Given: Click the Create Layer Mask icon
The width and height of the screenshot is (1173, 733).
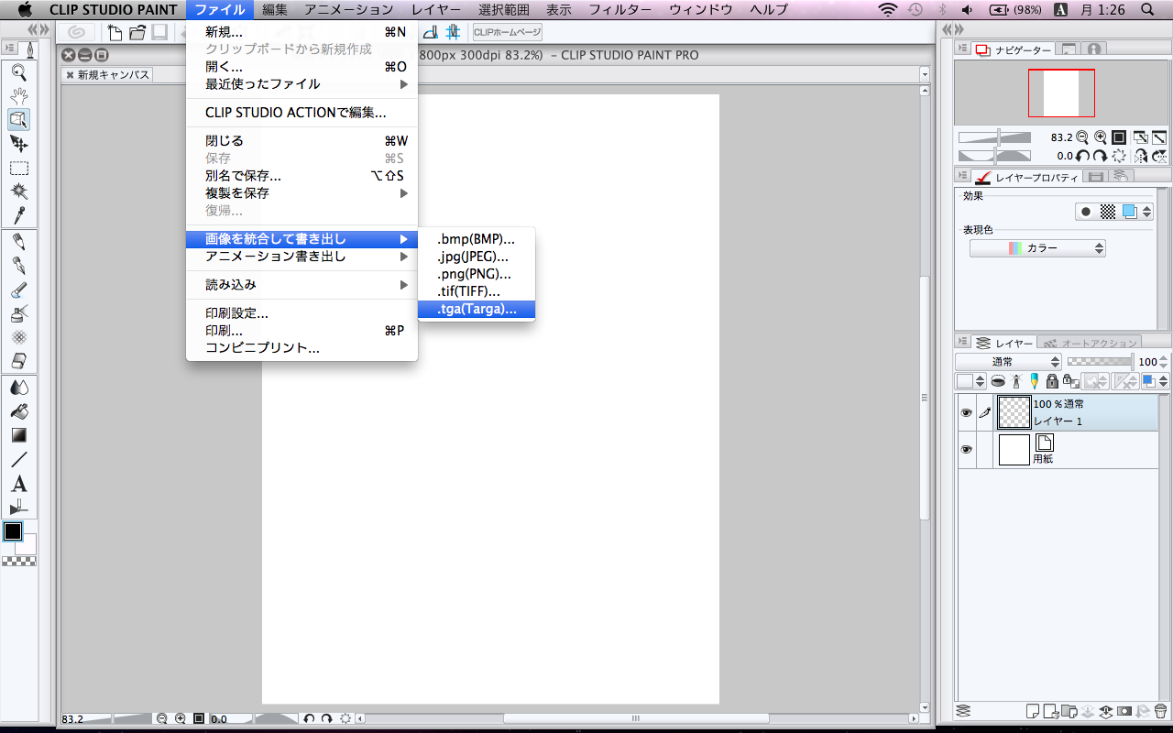Looking at the screenshot, I should tap(1124, 711).
